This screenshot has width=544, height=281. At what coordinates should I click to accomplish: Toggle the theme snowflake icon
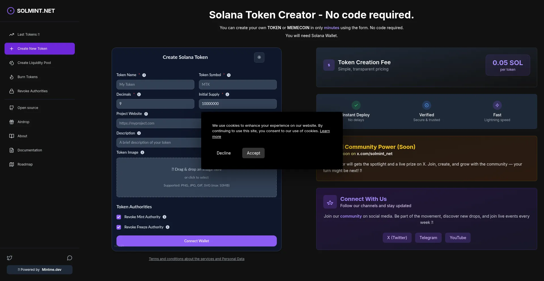pos(259,57)
